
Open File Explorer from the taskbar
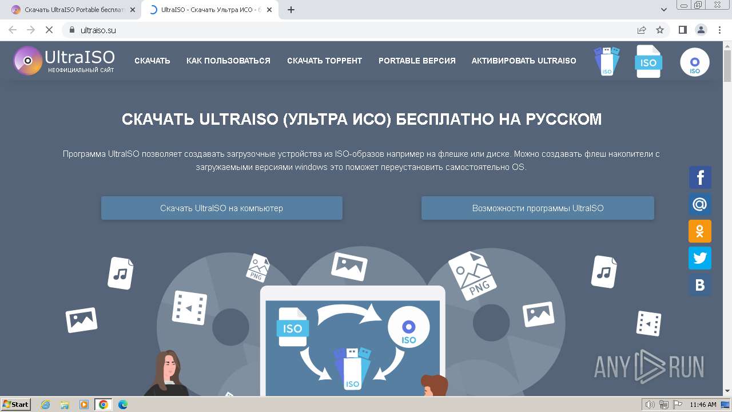[65, 405]
